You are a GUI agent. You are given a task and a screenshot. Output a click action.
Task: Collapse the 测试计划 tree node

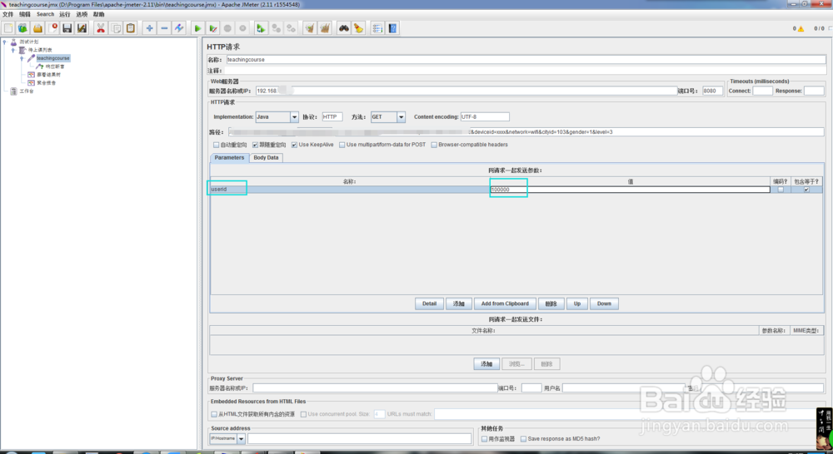[x=5, y=42]
